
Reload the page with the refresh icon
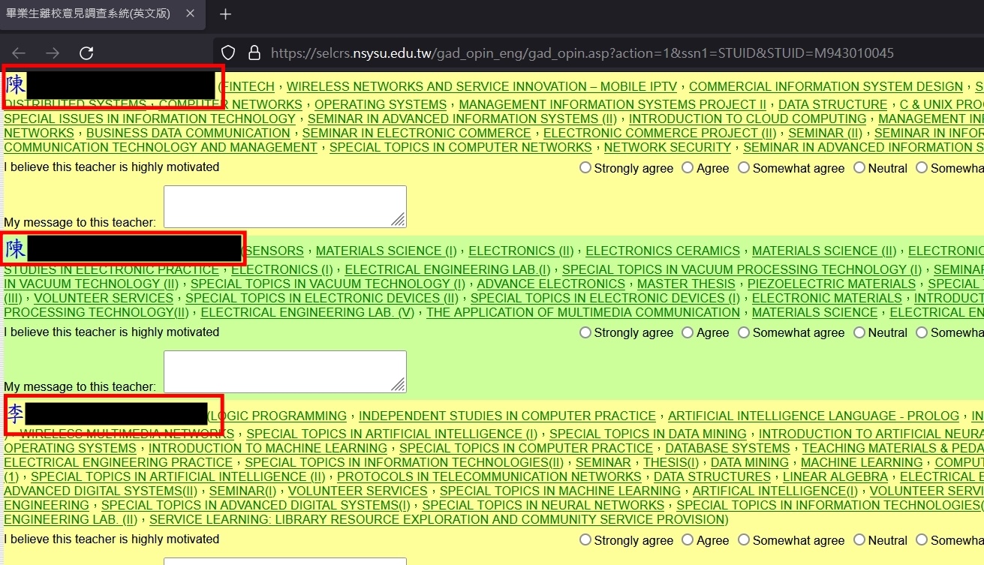point(86,53)
